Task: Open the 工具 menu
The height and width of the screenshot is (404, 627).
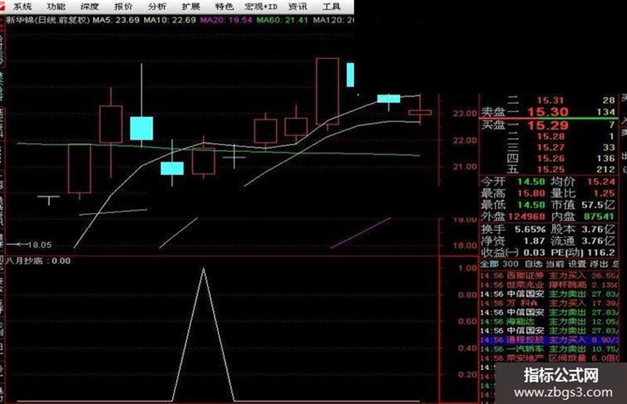Action: [332, 7]
